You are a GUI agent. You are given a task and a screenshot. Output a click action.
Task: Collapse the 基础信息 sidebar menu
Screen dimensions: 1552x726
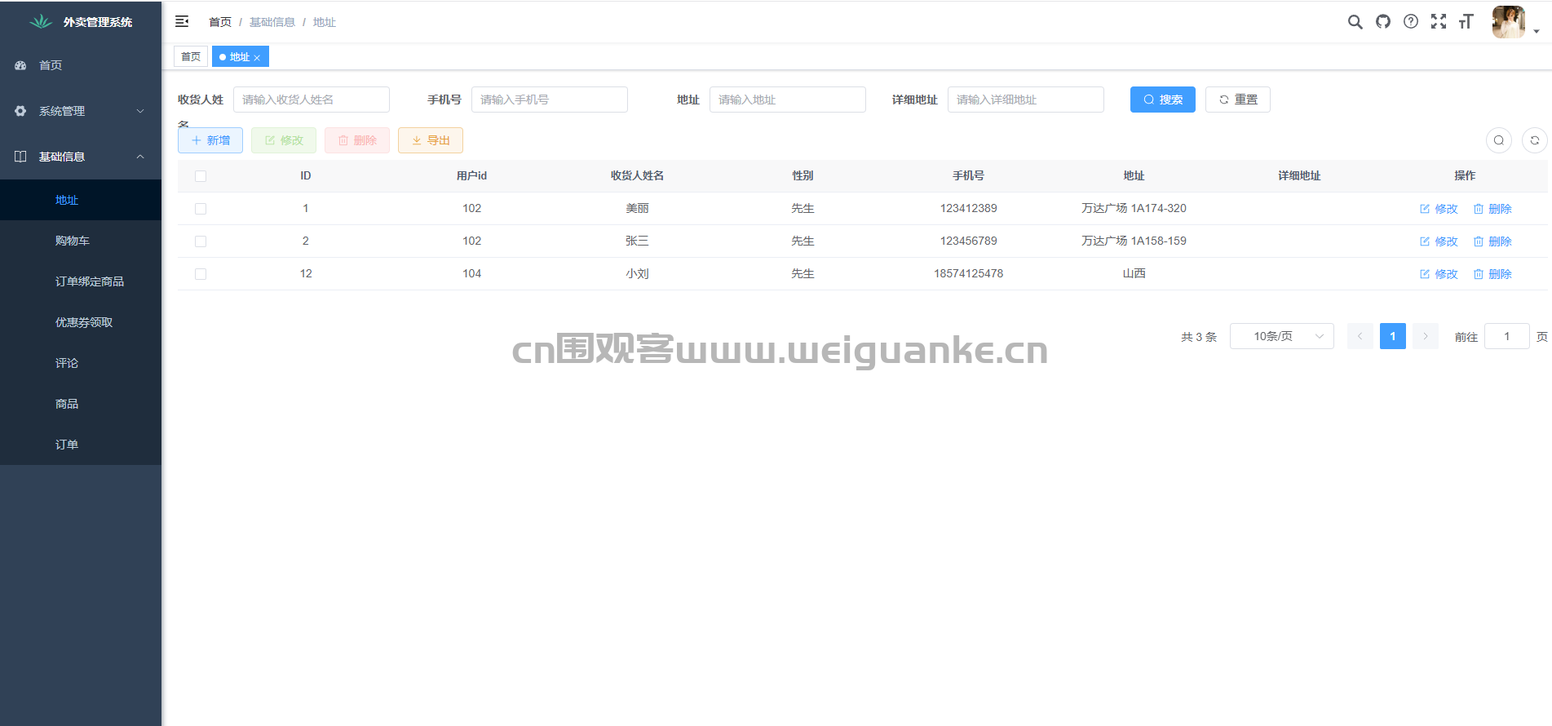pos(80,157)
